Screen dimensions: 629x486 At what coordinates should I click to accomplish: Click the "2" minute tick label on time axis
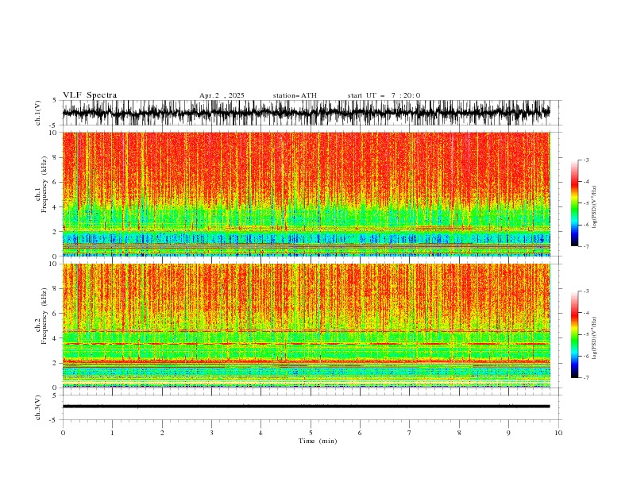pyautogui.click(x=162, y=433)
